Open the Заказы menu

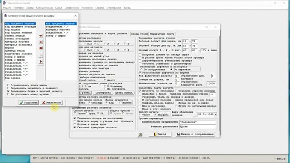pyautogui.click(x=30, y=8)
